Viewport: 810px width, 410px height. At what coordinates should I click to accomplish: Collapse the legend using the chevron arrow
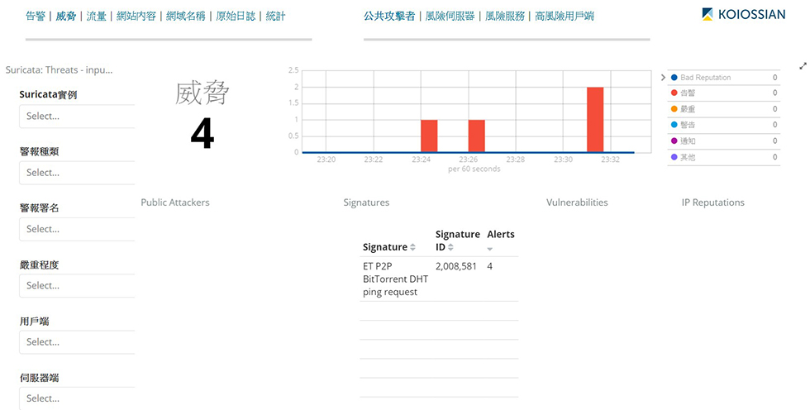(662, 78)
